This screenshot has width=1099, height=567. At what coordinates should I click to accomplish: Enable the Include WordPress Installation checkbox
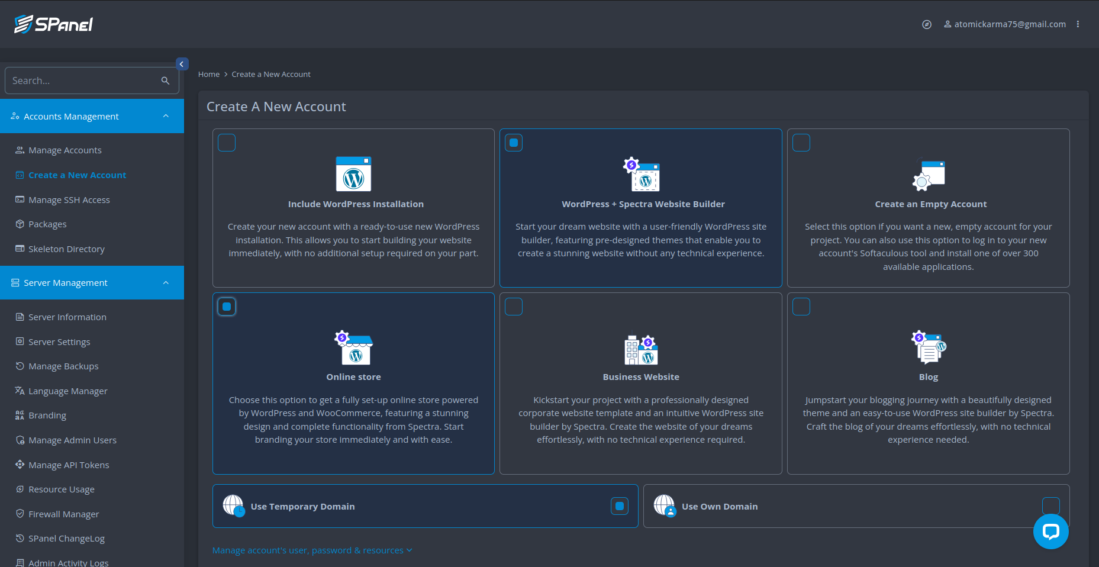[x=227, y=142]
